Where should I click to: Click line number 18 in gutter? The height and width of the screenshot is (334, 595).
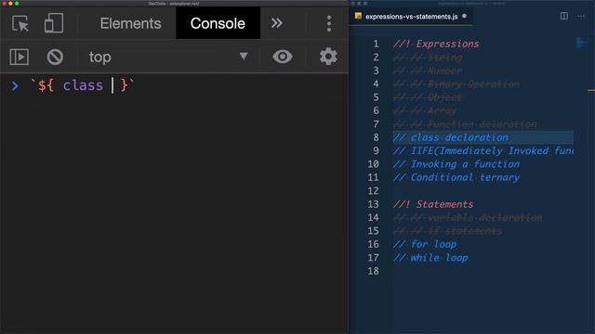click(373, 271)
